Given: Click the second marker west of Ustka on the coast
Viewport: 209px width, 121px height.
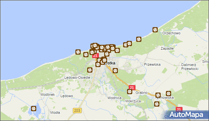Looking at the screenshot, I should (86, 55).
